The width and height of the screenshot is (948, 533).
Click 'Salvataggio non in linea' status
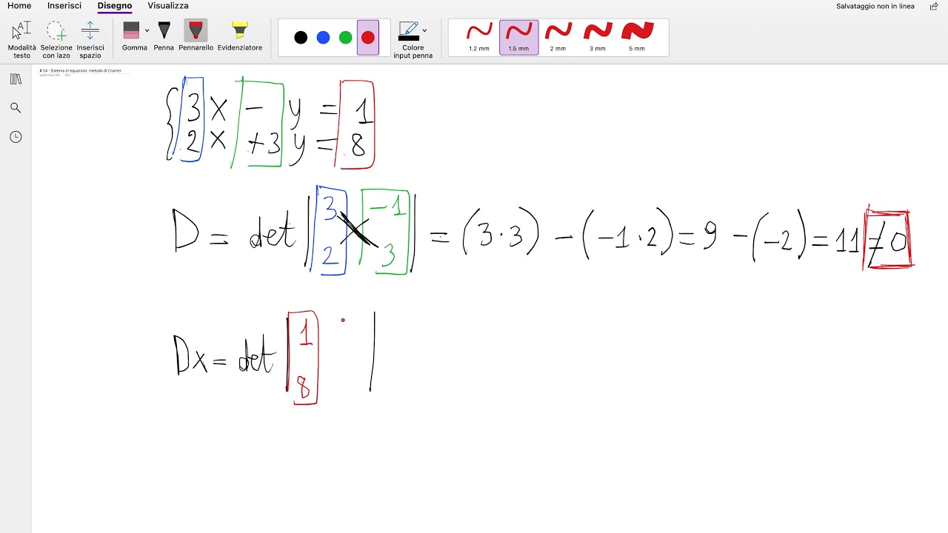875,6
